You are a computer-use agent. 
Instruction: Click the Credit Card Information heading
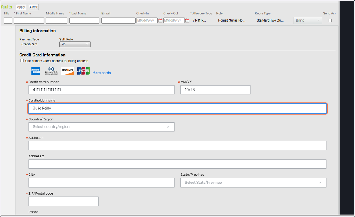coord(43,55)
